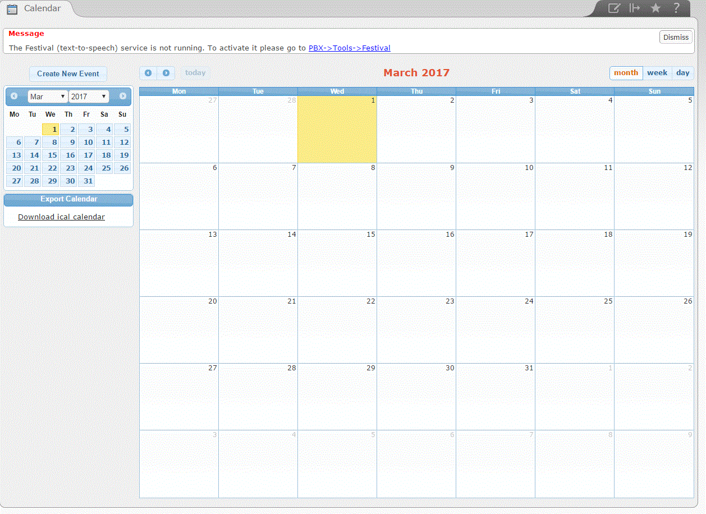Click Create New Event button
The height and width of the screenshot is (514, 706).
68,74
